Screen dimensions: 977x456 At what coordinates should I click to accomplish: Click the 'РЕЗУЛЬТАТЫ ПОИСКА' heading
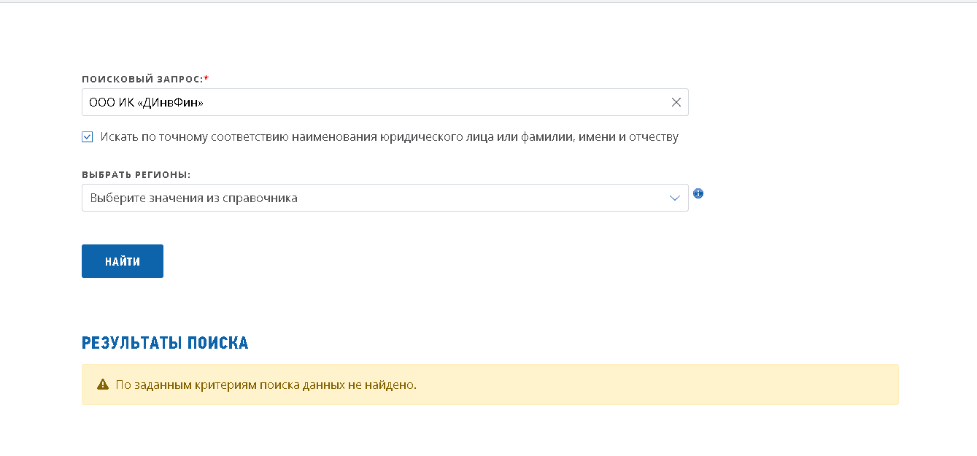[x=165, y=343]
